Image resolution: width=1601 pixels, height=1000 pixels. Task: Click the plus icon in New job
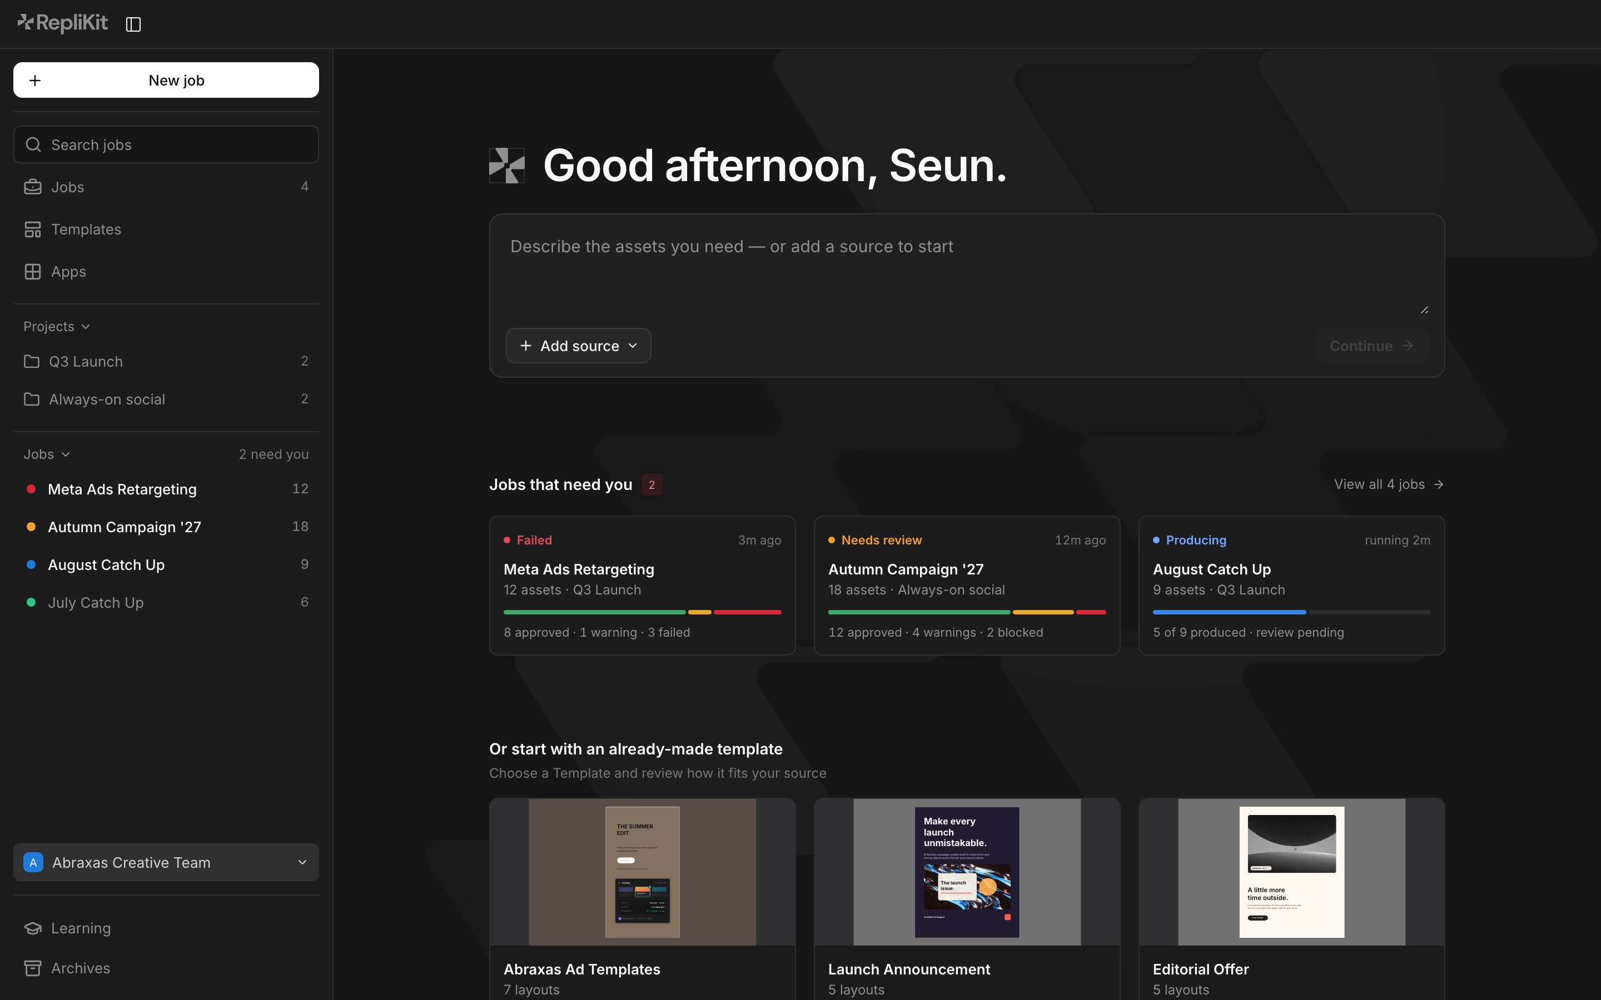click(x=35, y=80)
